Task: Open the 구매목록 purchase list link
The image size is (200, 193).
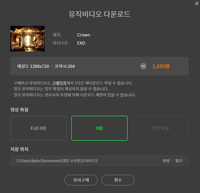Action: point(59,83)
